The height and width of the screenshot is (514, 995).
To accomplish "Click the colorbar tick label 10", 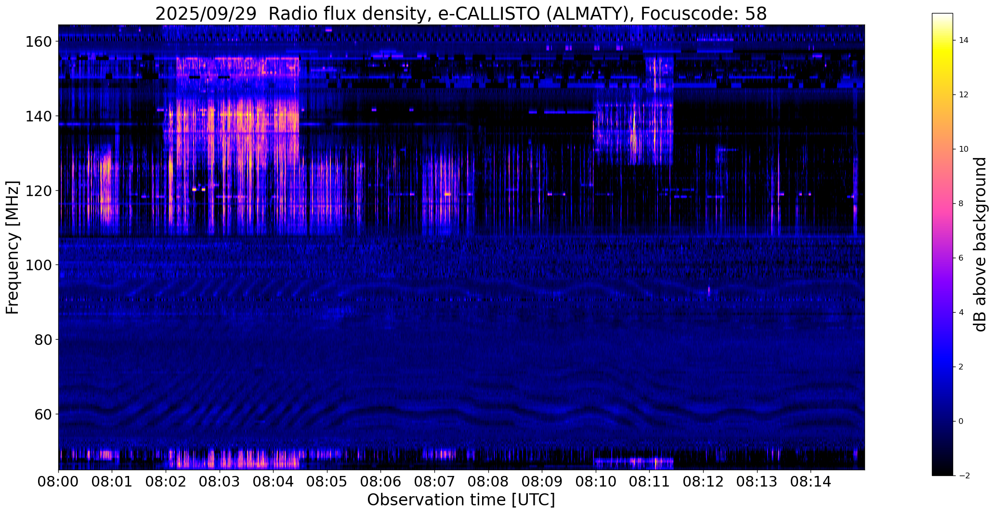I will point(964,149).
